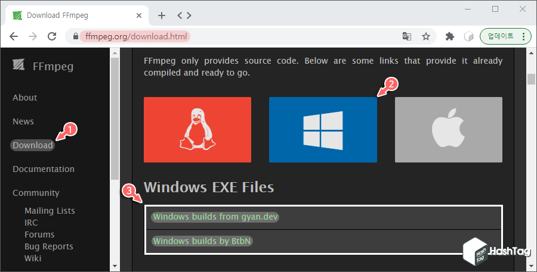Click the padlock site info icon
The width and height of the screenshot is (537, 272).
(76, 36)
